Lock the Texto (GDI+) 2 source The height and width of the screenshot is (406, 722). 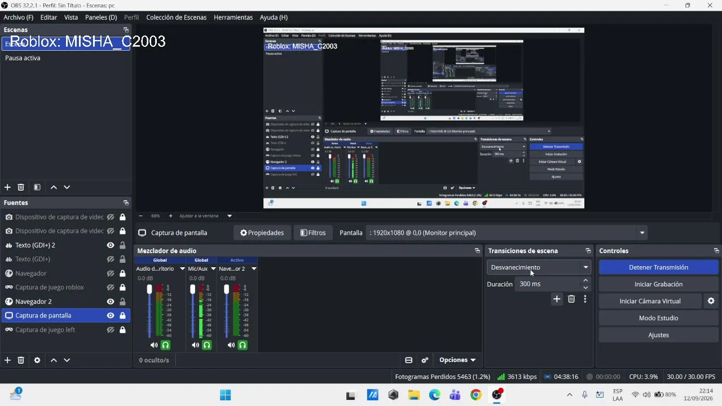[x=122, y=245]
